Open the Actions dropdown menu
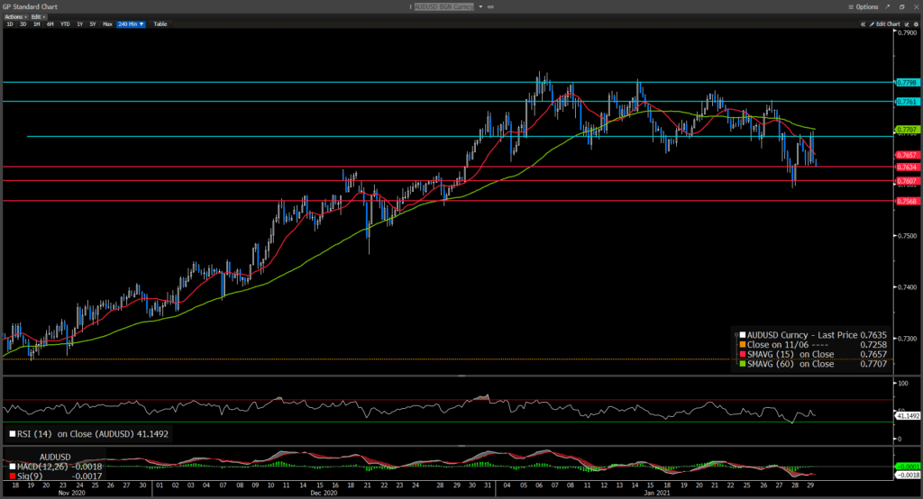The height and width of the screenshot is (499, 923). coord(16,17)
